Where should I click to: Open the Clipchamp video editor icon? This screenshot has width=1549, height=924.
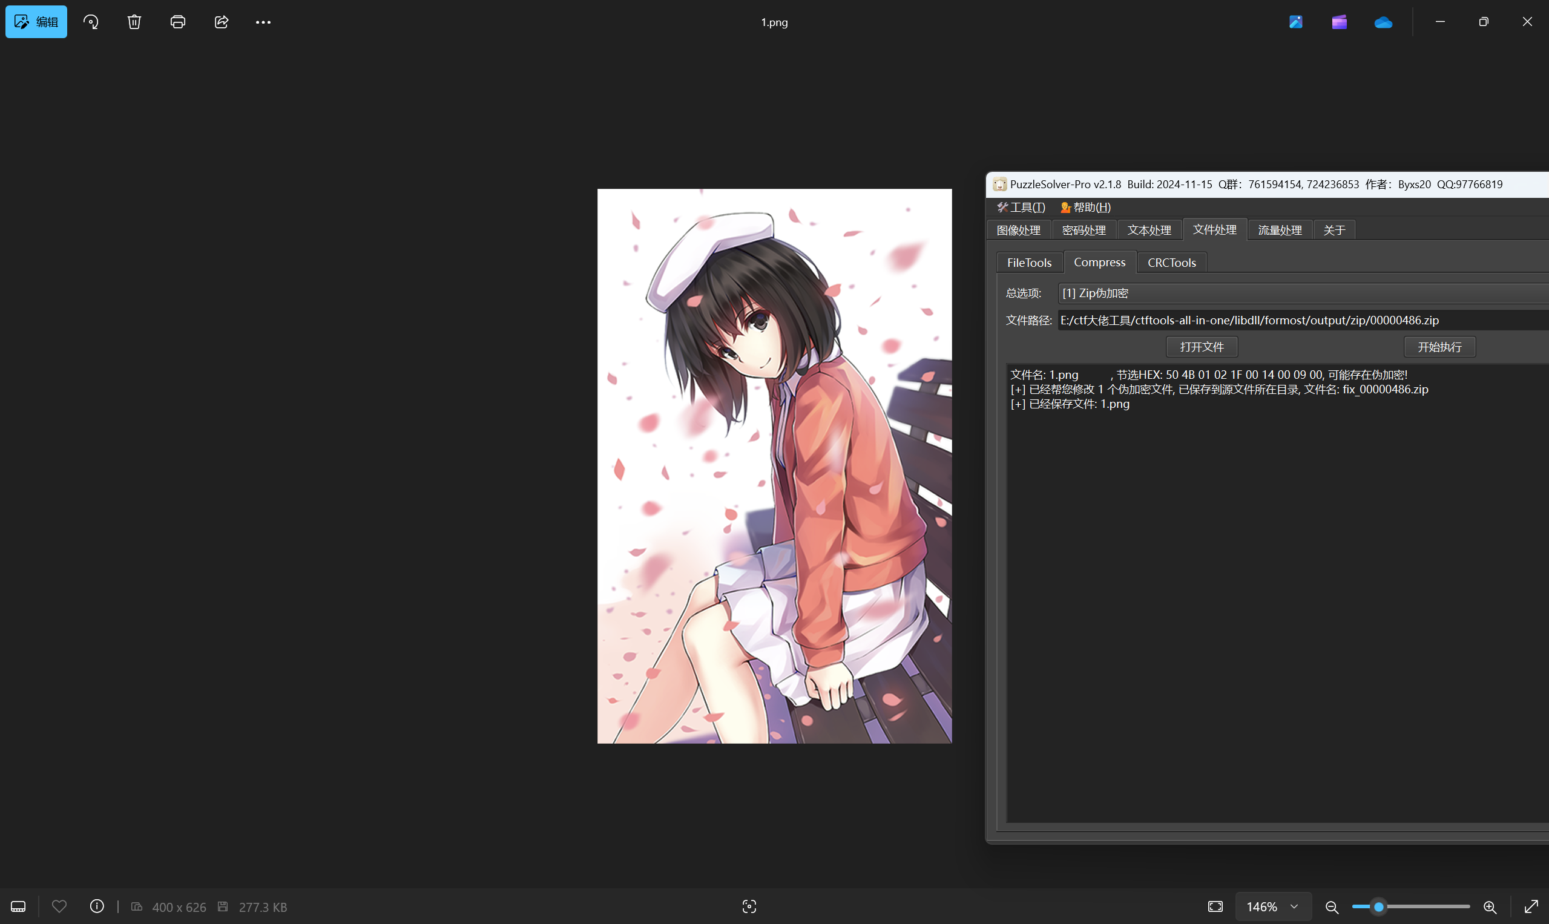[1340, 22]
